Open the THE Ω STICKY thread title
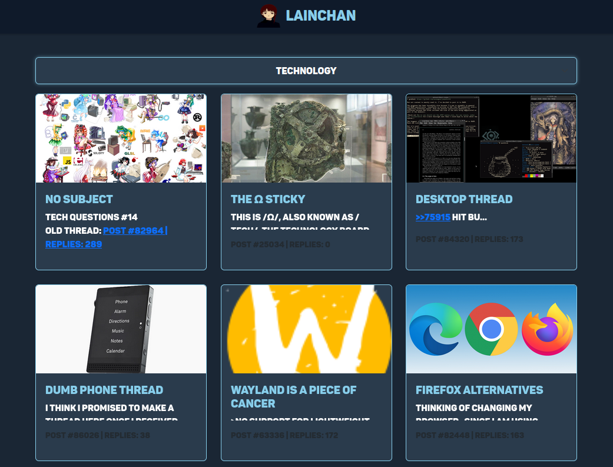Screen dimensions: 613x467 click(268, 199)
